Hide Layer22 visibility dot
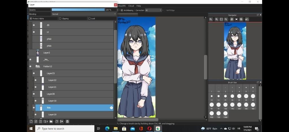 coord(35,80)
